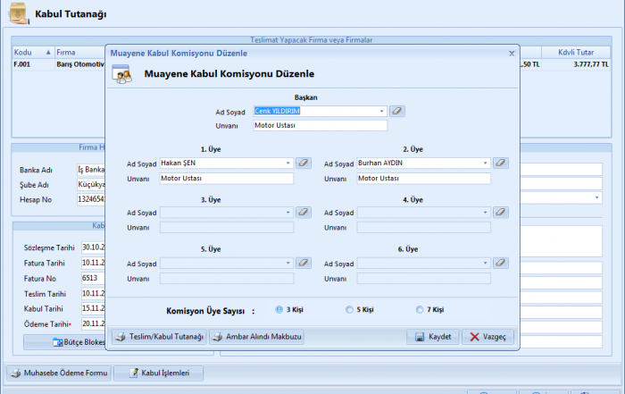Close the Muayene Kabul Komisyonu dialog

(512, 54)
